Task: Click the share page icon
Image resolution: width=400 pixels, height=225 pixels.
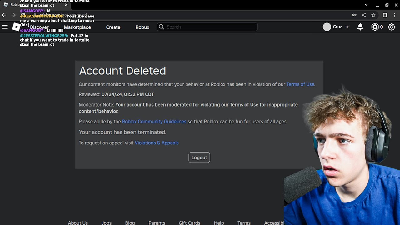Action: [x=364, y=15]
